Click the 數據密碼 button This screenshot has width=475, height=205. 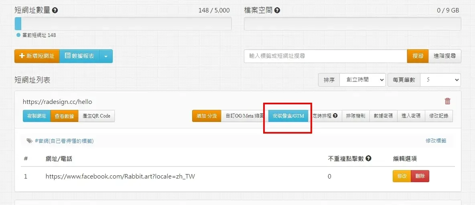pyautogui.click(x=384, y=116)
